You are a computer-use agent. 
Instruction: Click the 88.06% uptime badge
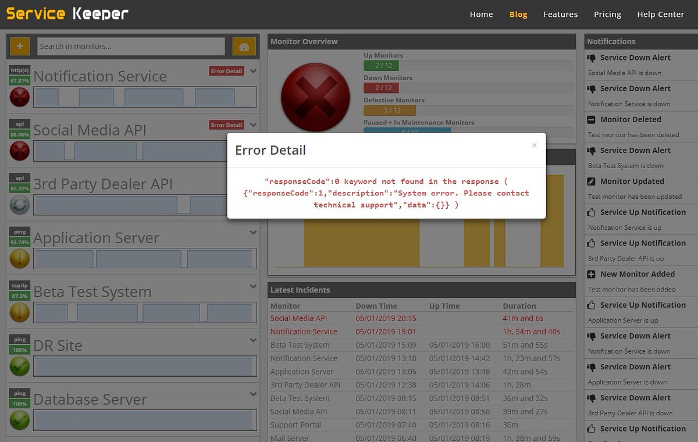(x=20, y=134)
